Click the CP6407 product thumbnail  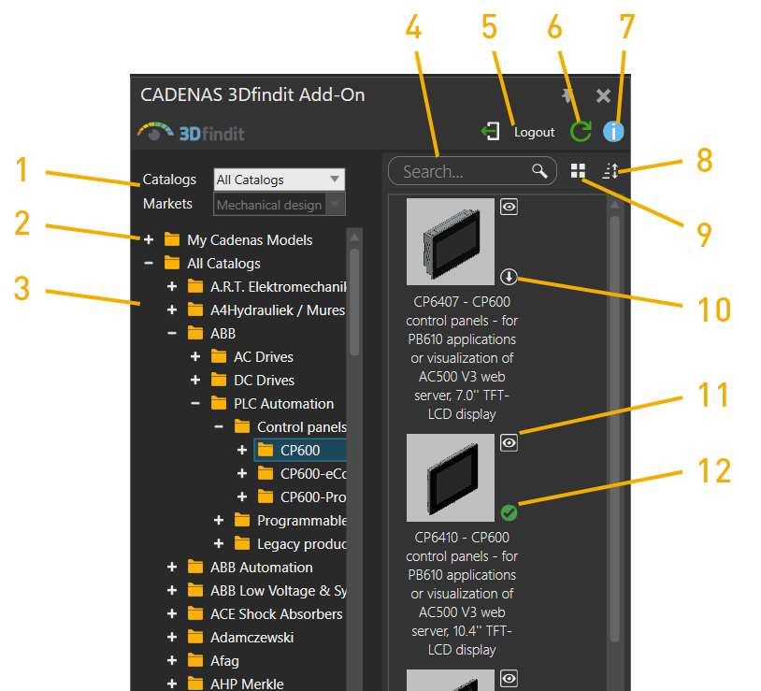pyautogui.click(x=451, y=242)
